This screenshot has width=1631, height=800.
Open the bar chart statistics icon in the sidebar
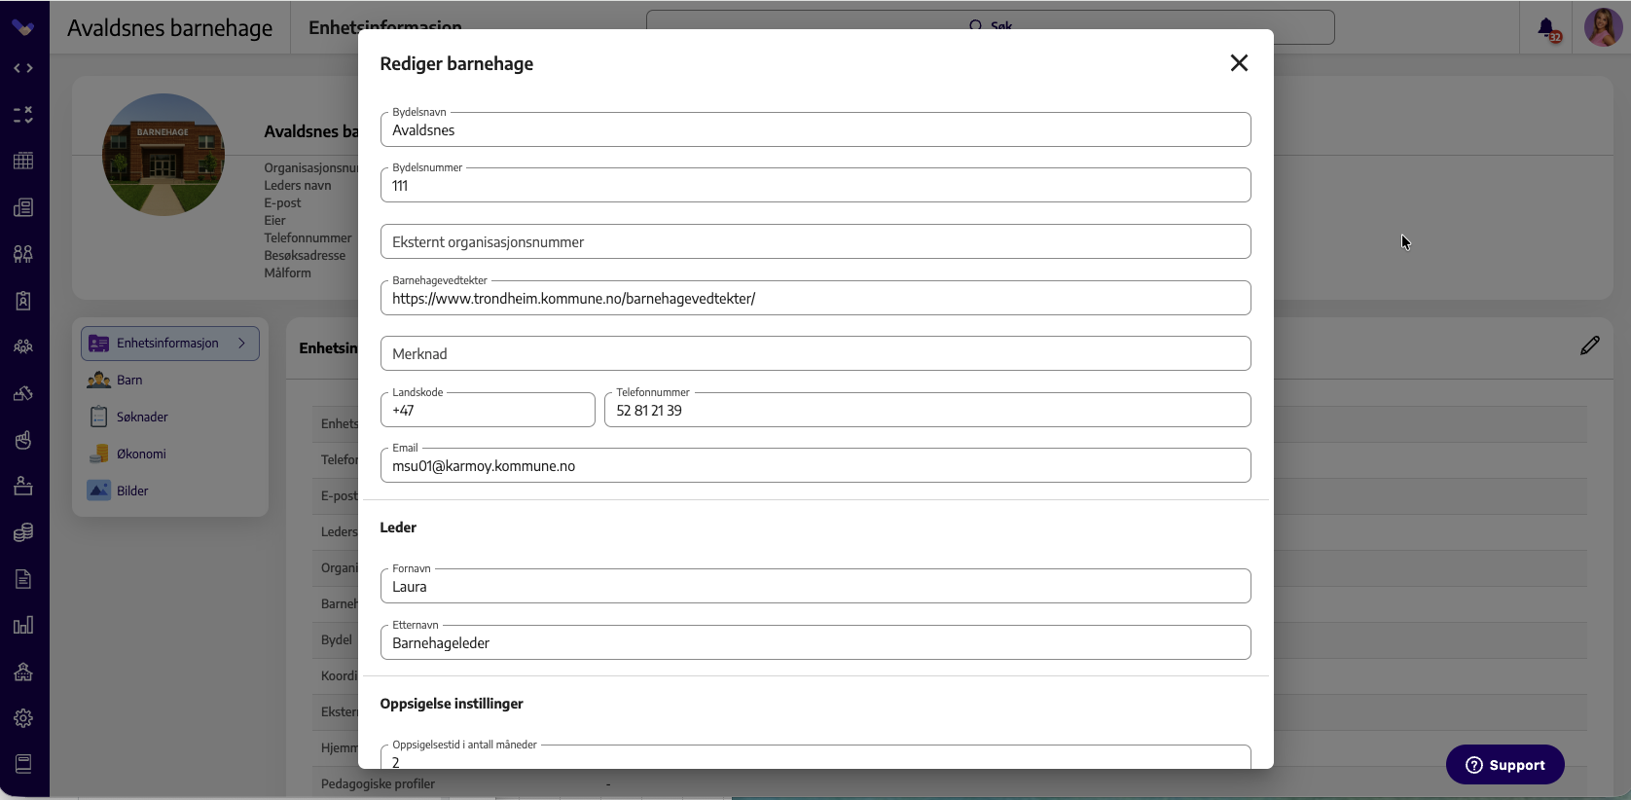[x=23, y=625]
